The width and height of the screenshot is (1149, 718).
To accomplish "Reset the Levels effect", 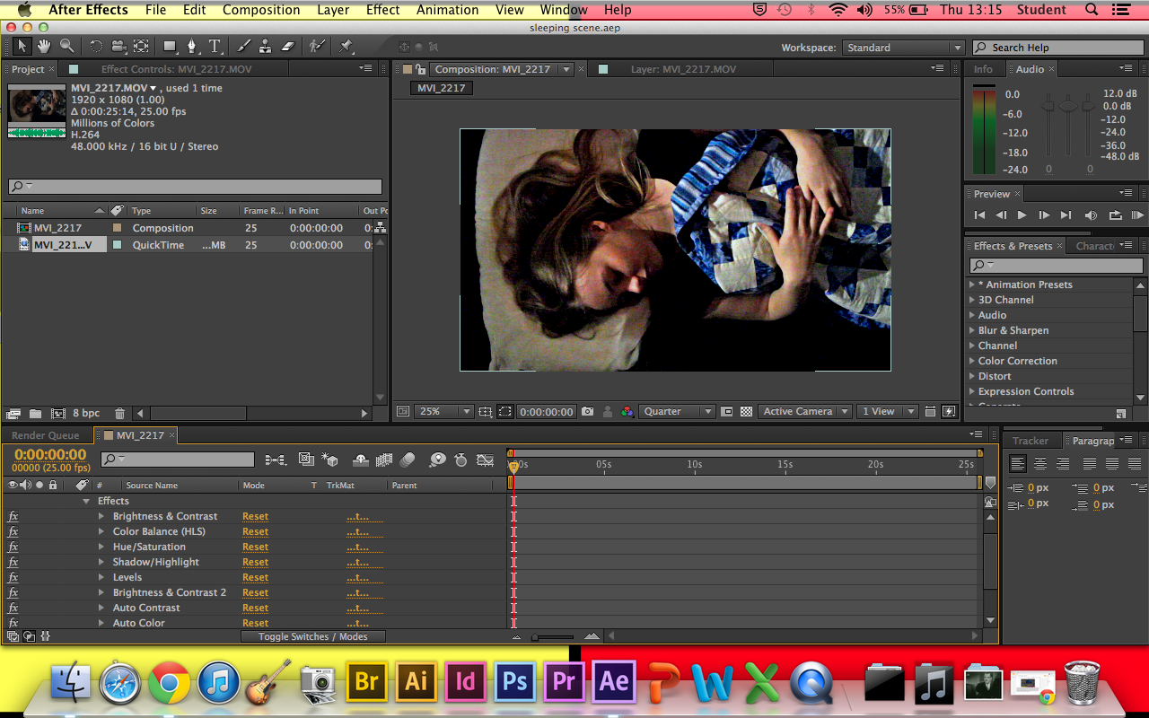I will click(x=255, y=577).
